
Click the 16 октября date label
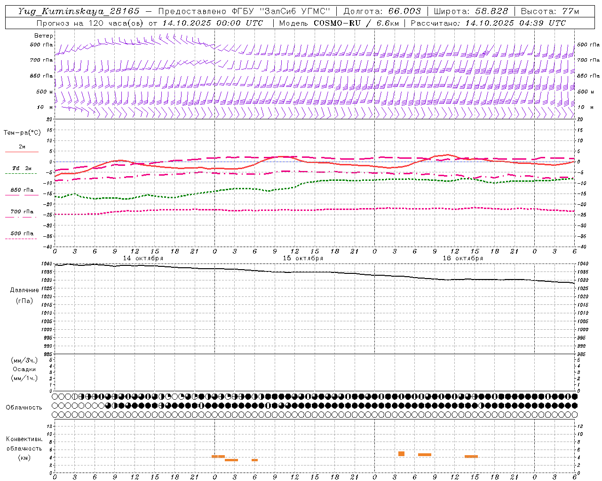tap(463, 258)
